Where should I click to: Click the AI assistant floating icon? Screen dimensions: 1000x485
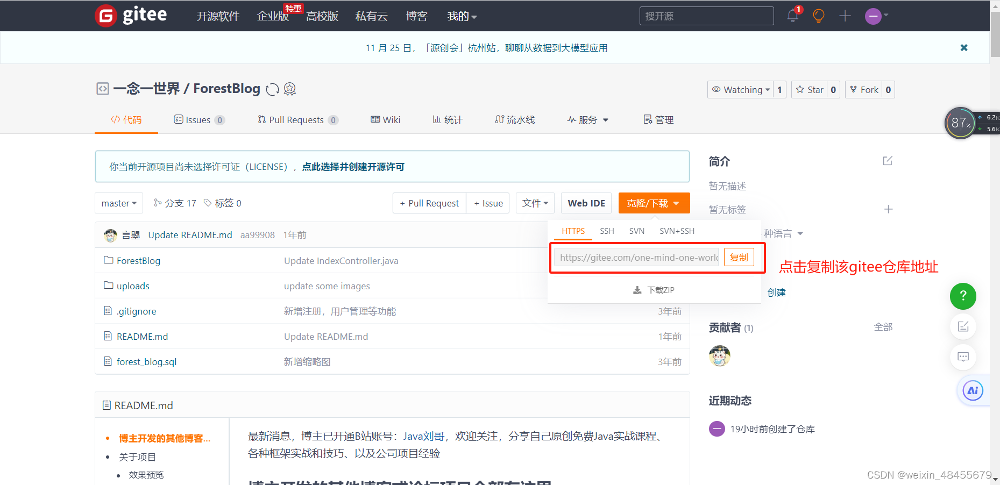click(973, 390)
